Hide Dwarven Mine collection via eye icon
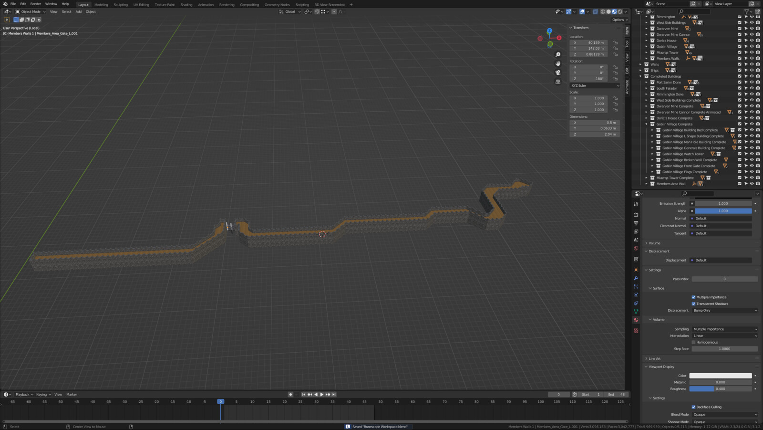 [752, 29]
